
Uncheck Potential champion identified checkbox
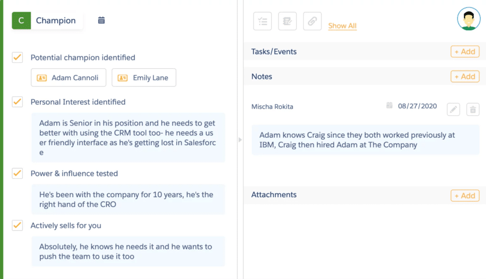[18, 57]
